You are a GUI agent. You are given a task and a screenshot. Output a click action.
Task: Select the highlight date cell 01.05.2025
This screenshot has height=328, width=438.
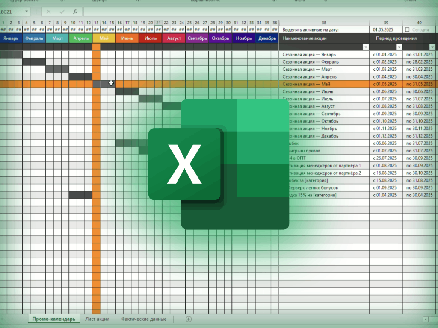[386, 29]
